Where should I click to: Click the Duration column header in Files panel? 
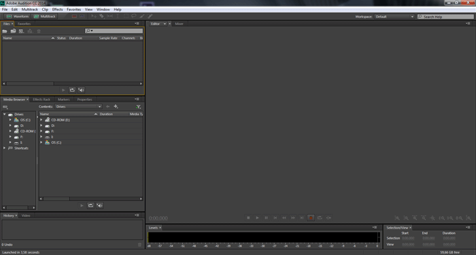tap(75, 38)
